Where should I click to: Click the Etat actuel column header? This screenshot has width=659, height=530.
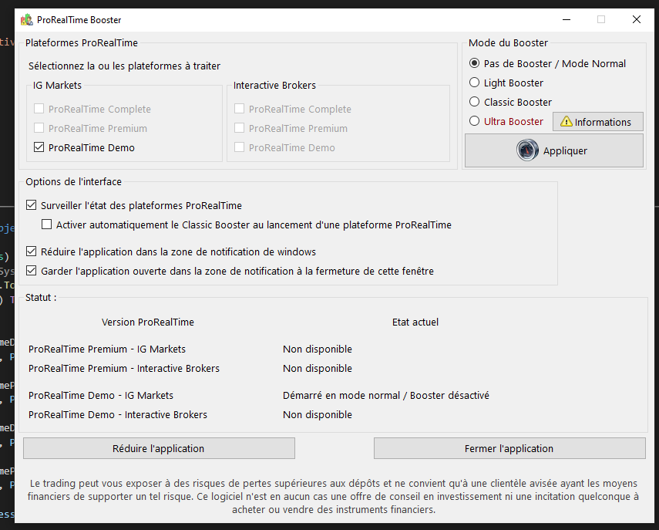tap(415, 322)
